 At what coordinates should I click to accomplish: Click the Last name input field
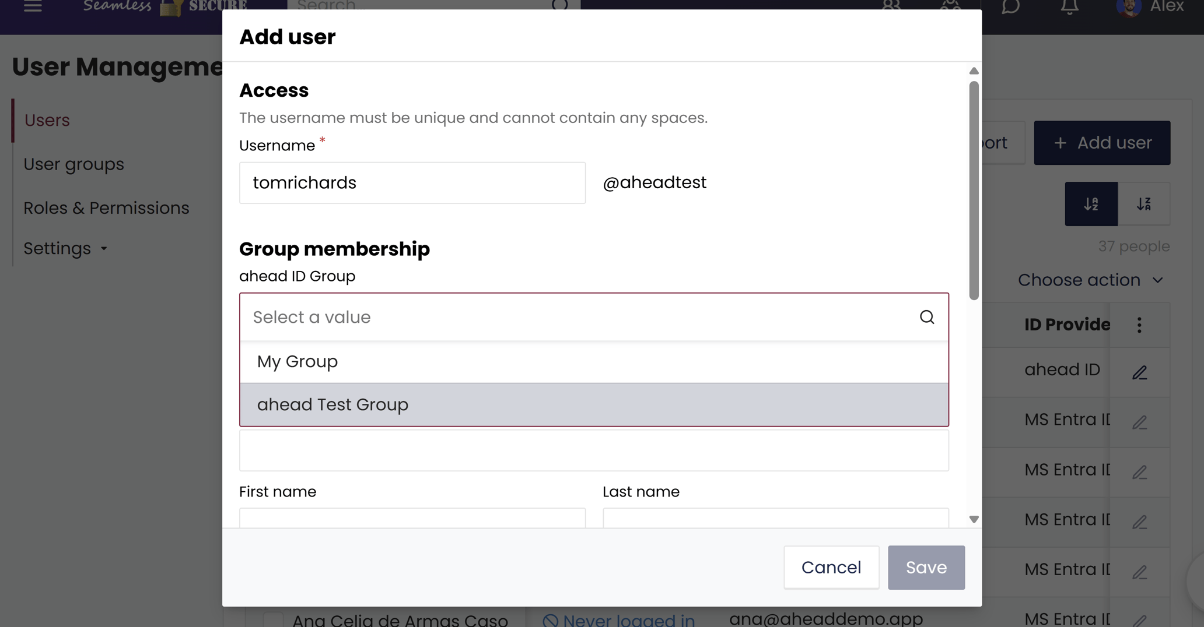point(775,517)
